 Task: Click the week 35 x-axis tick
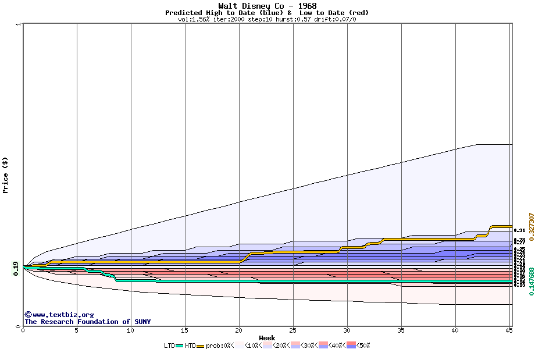[x=401, y=330]
